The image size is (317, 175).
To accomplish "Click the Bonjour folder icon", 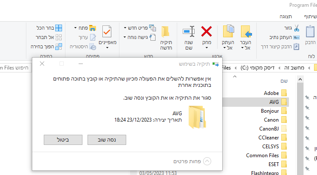I will (x=284, y=111).
